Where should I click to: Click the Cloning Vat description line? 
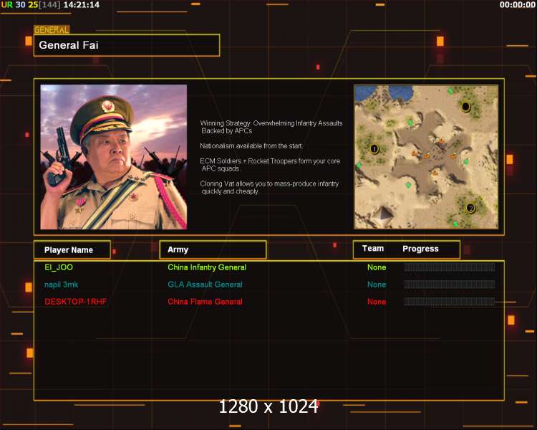click(x=269, y=187)
